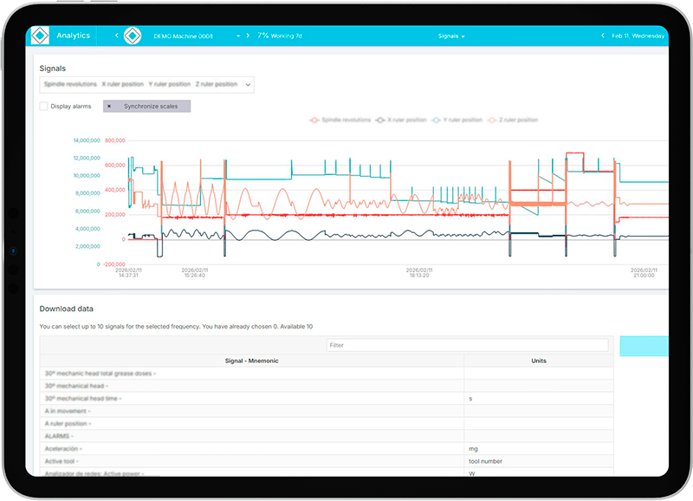This screenshot has width=693, height=501.
Task: Go to previous day arrow beside Feb 11
Action: click(x=602, y=36)
